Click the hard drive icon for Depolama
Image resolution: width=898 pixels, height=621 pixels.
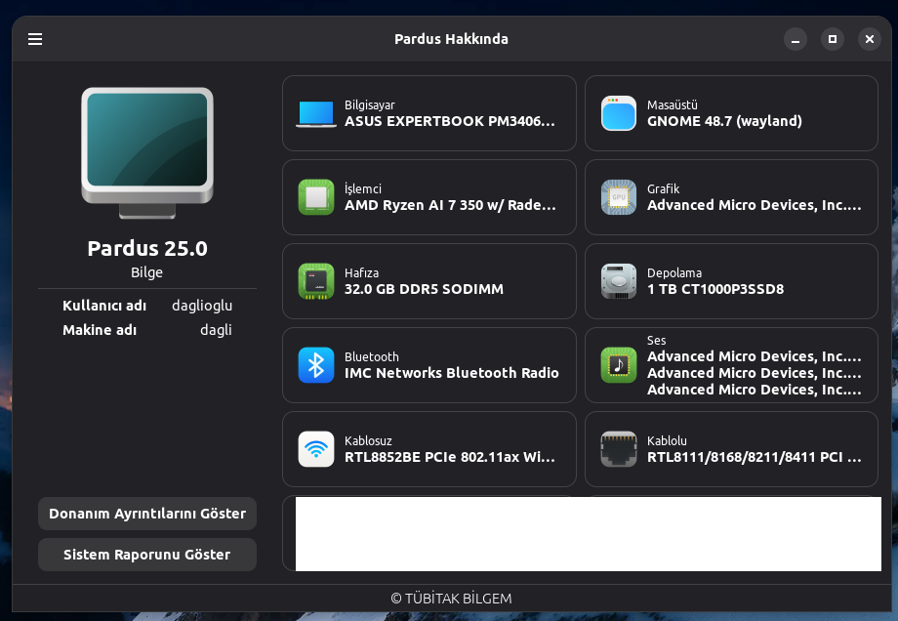pos(619,282)
